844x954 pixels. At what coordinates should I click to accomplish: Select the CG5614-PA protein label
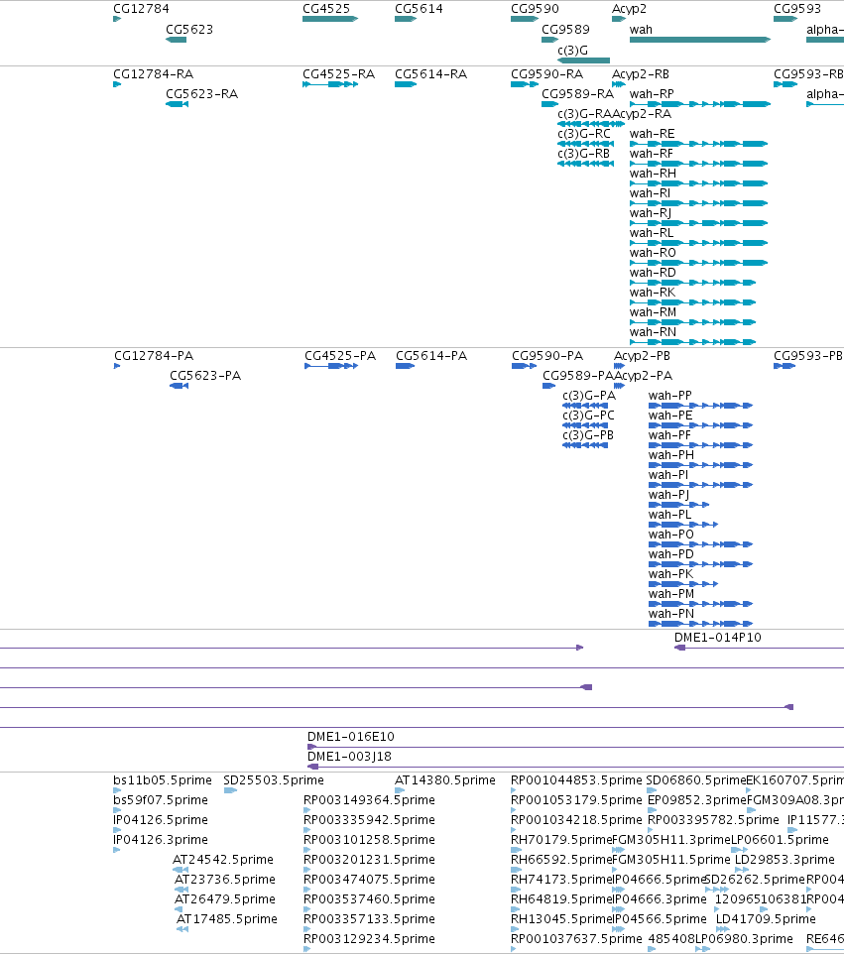tap(431, 355)
